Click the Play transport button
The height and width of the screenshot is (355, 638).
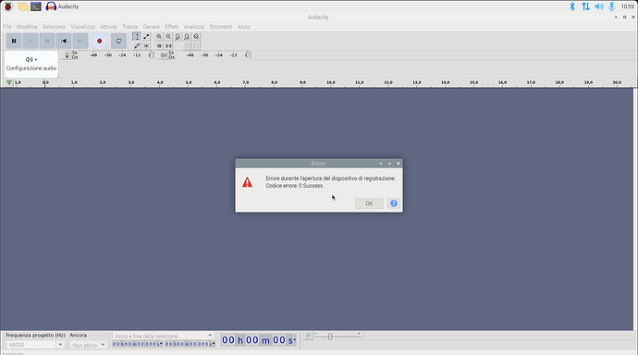pyautogui.click(x=31, y=41)
